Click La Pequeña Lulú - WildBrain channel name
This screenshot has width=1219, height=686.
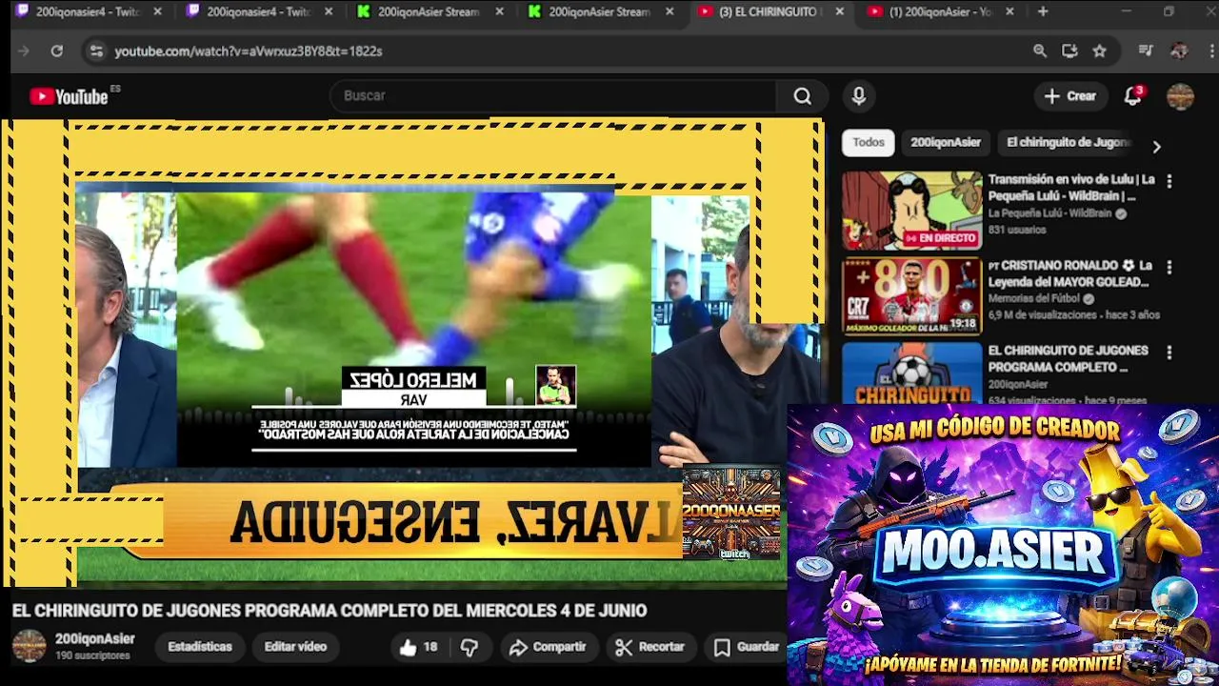1049,214
